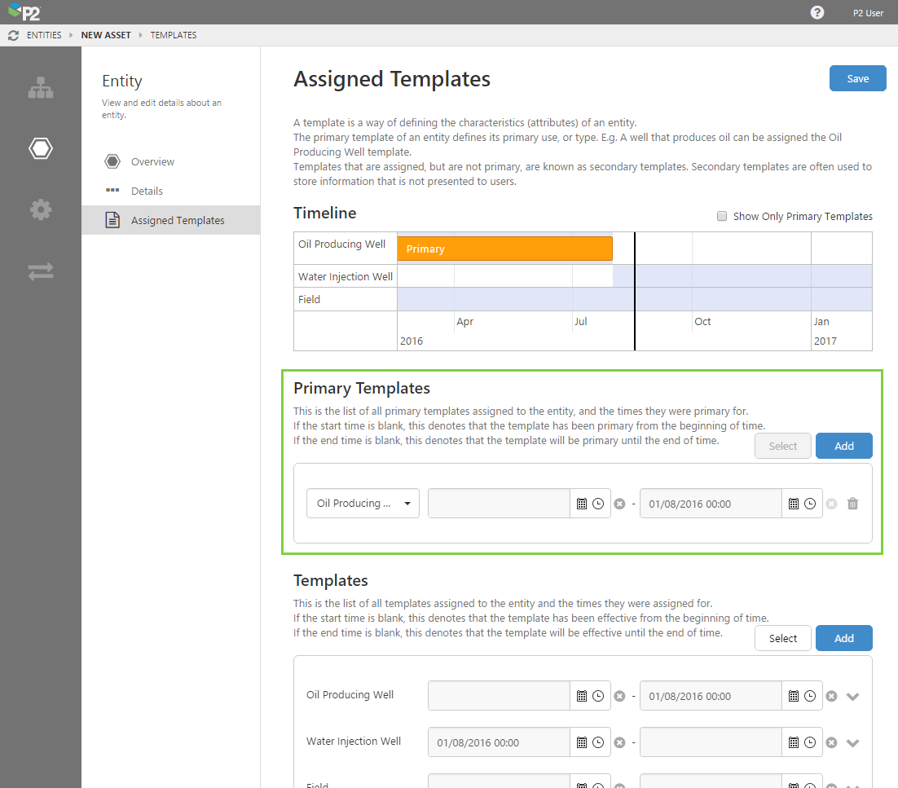
Task: Expand the Water Injection Well template row
Action: (853, 742)
